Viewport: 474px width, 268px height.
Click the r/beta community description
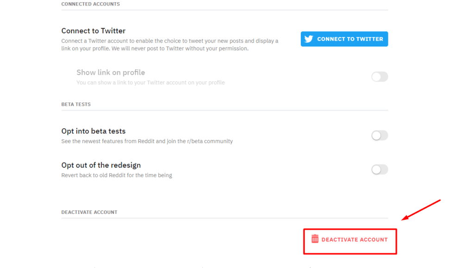point(147,141)
